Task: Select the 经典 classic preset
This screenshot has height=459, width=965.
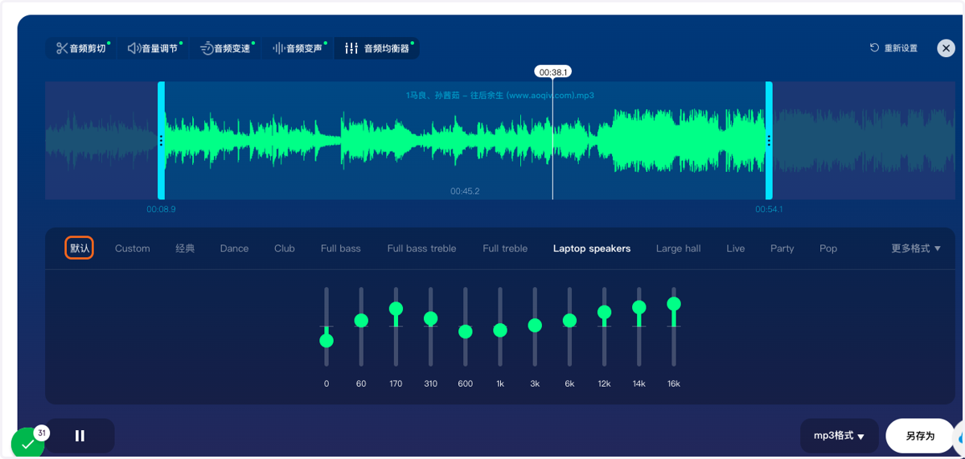Action: tap(185, 248)
